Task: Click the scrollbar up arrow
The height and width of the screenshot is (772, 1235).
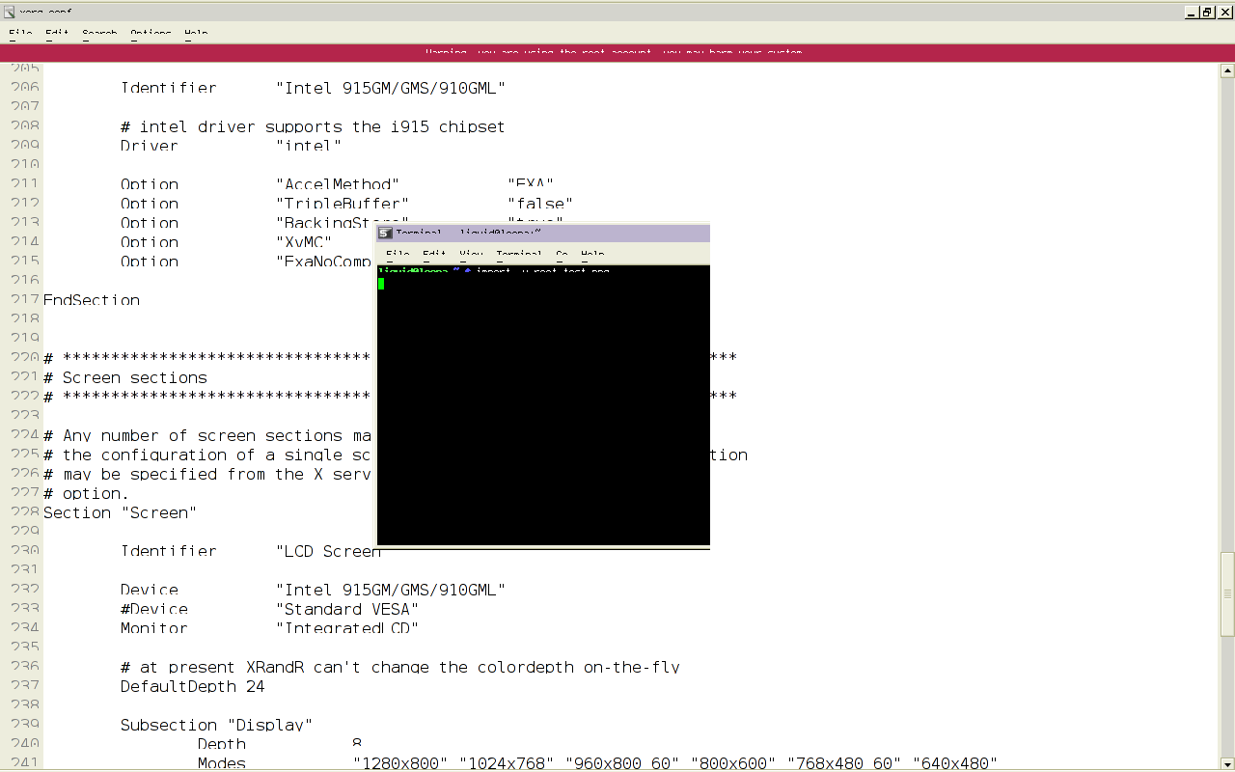Action: click(1227, 70)
